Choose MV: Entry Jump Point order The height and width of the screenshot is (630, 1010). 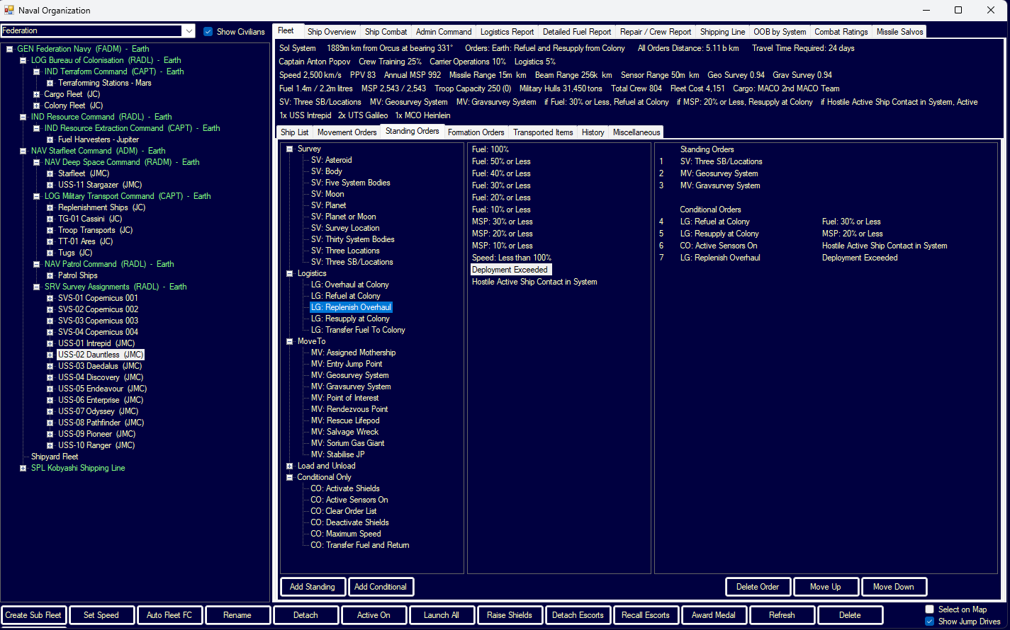tap(347, 364)
